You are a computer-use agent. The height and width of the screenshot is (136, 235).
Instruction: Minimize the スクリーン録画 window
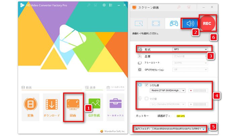(x=203, y=7)
